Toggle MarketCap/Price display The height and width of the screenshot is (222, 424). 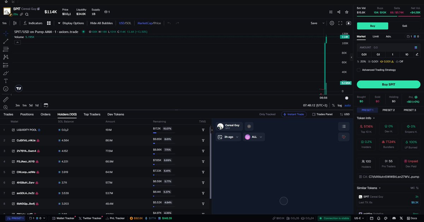149,23
